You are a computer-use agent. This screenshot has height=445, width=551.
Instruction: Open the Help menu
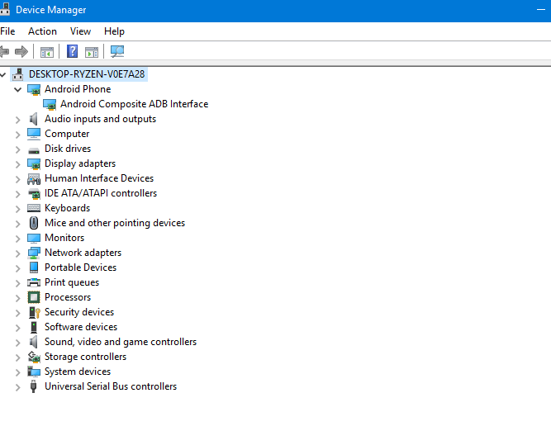(115, 31)
